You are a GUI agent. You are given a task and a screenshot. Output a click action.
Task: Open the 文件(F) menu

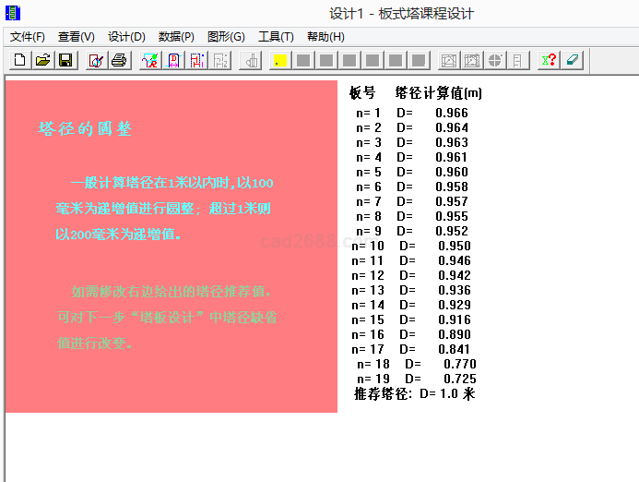pyautogui.click(x=28, y=37)
